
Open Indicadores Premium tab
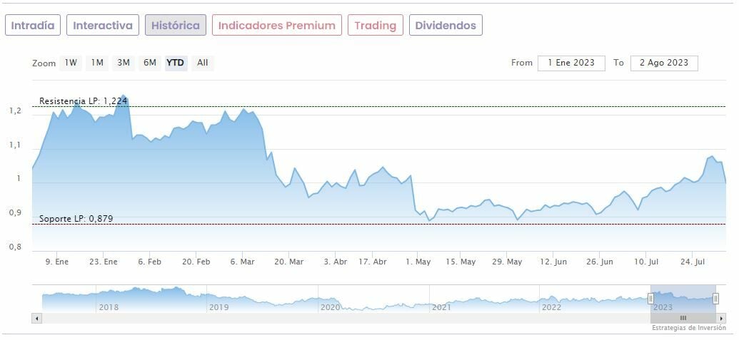276,26
